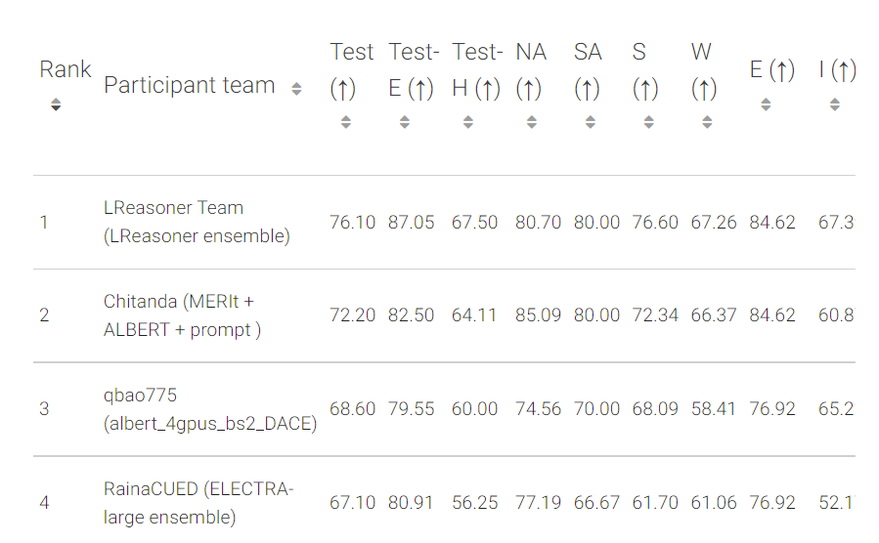
Task: Click LReasoner's 76.10 Test score
Action: pyautogui.click(x=352, y=223)
